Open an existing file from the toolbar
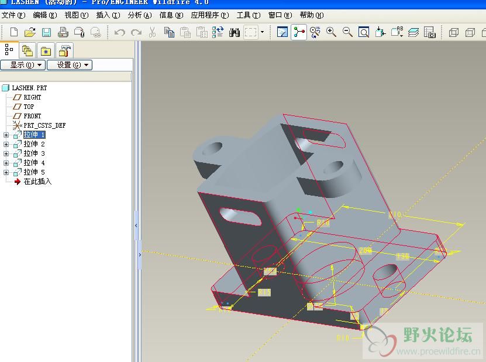 coord(30,32)
